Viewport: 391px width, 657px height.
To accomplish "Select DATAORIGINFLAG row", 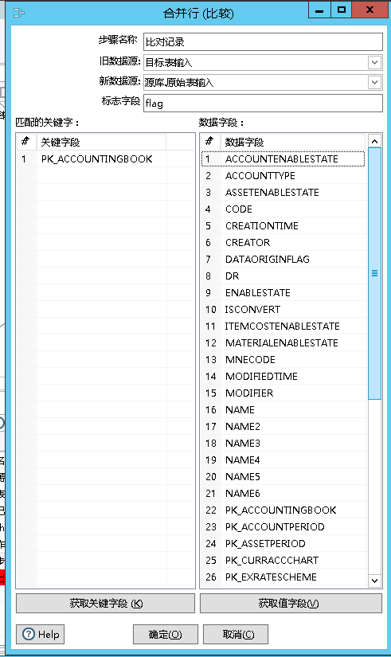I will point(283,260).
